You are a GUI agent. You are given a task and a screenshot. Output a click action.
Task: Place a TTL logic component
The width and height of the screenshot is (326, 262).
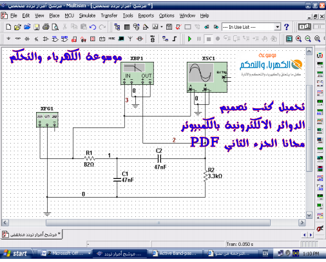pos(55,39)
